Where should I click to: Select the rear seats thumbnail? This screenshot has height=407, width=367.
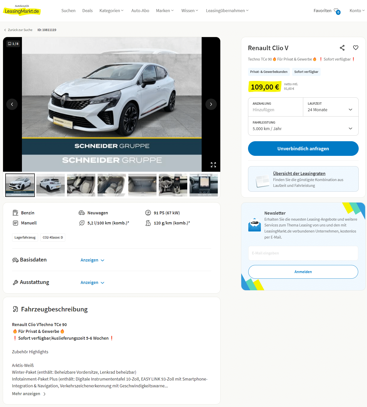(112, 185)
